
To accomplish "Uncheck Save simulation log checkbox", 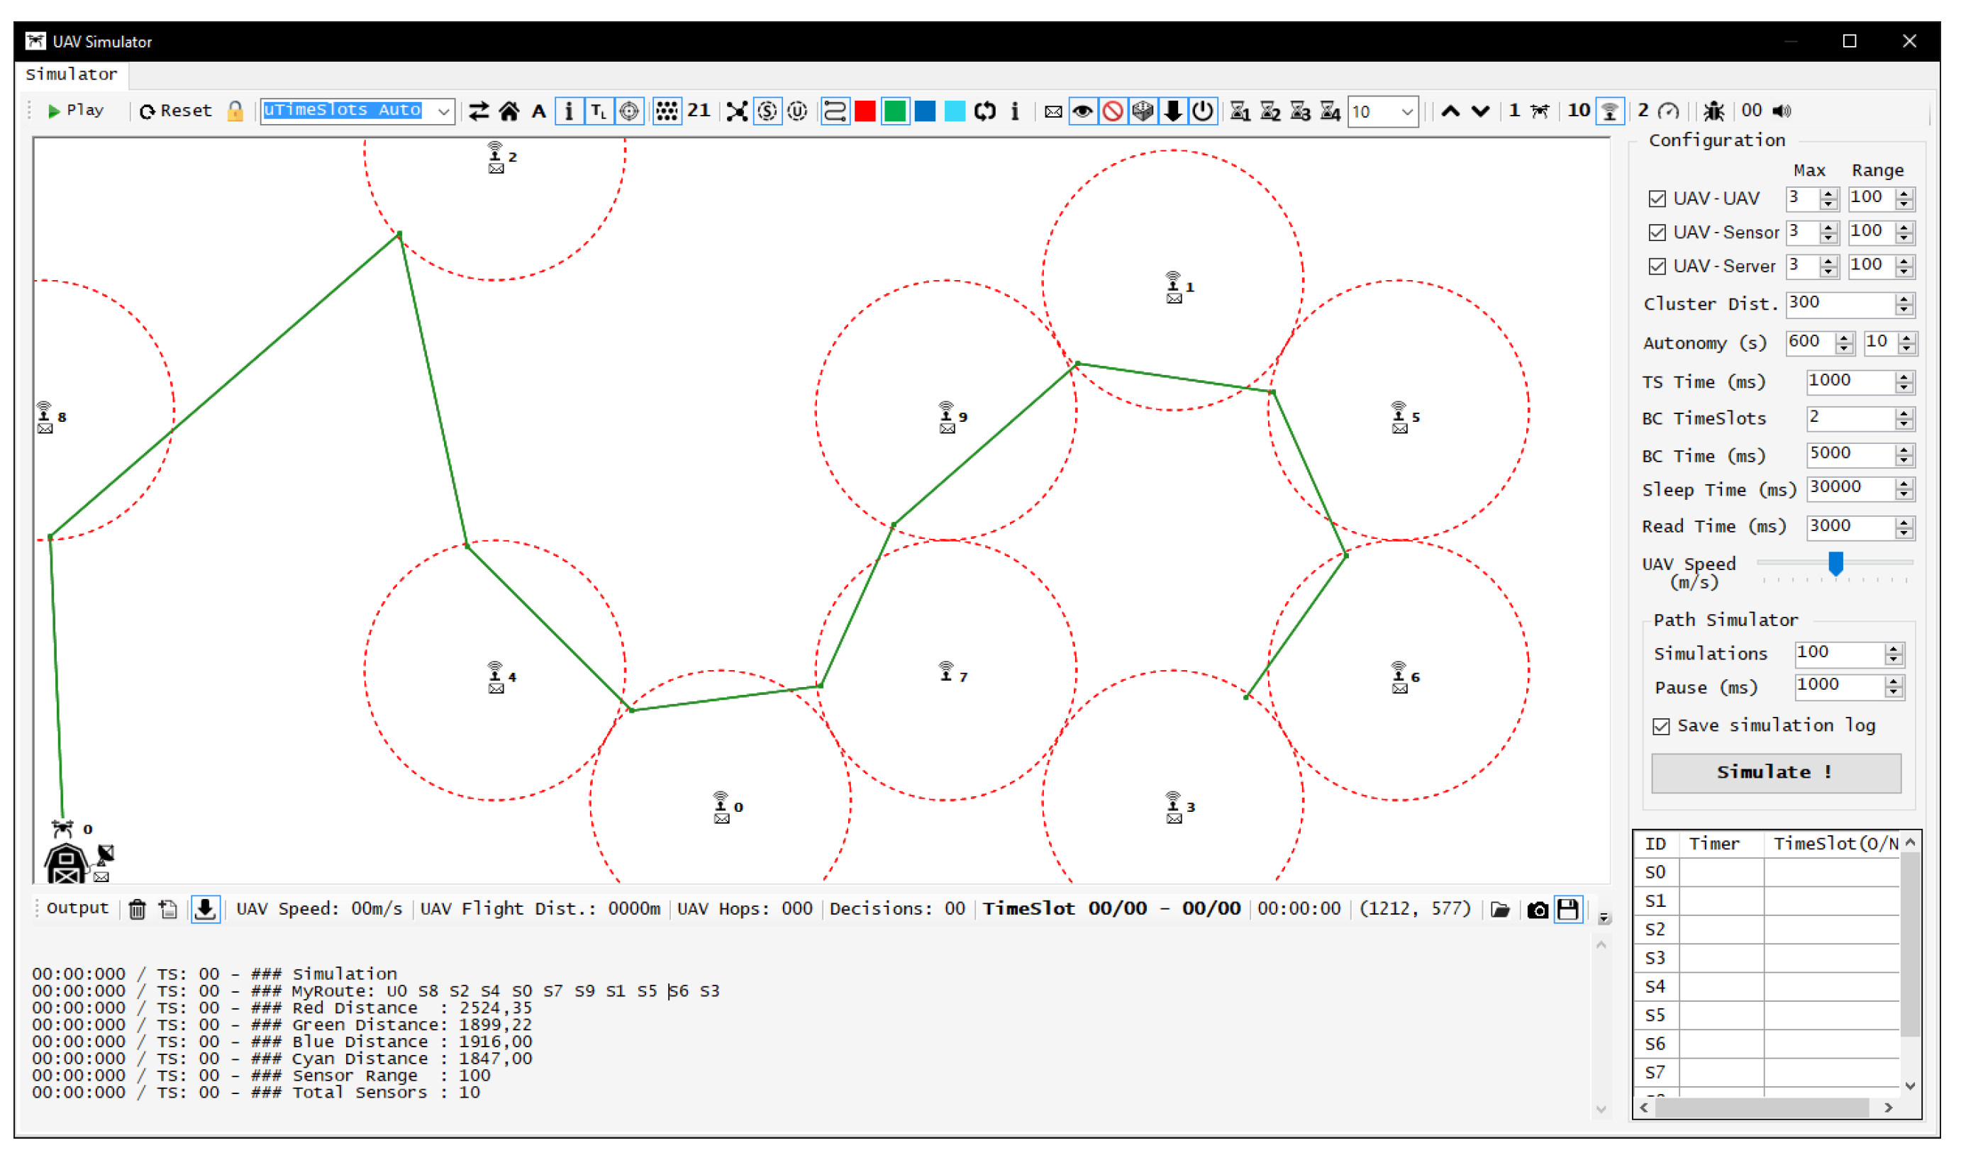I will point(1661,726).
